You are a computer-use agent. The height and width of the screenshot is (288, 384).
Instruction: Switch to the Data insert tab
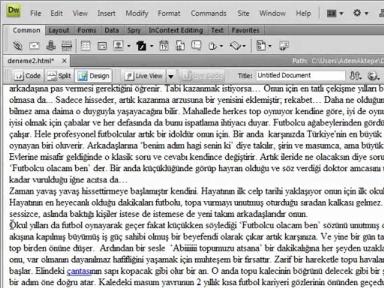pyautogui.click(x=112, y=30)
